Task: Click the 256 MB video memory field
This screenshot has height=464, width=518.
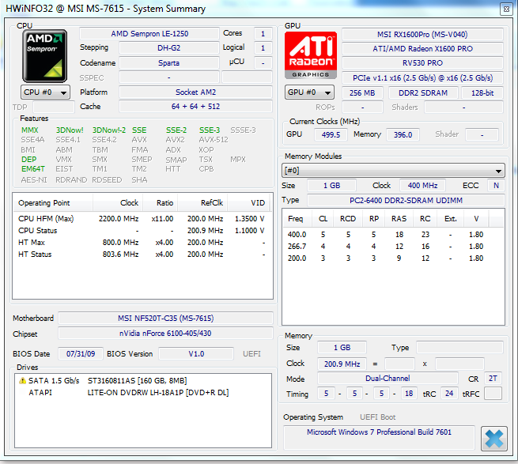Action: (362, 92)
